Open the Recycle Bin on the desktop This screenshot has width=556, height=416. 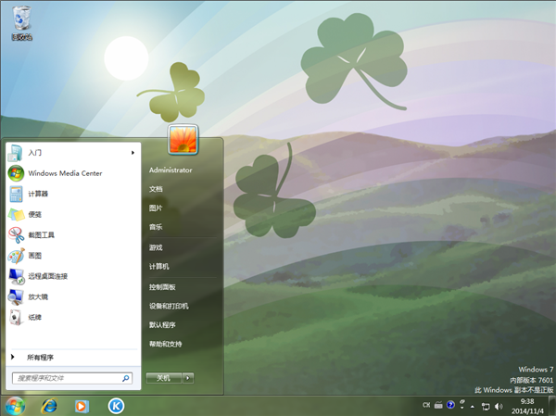pos(19,20)
